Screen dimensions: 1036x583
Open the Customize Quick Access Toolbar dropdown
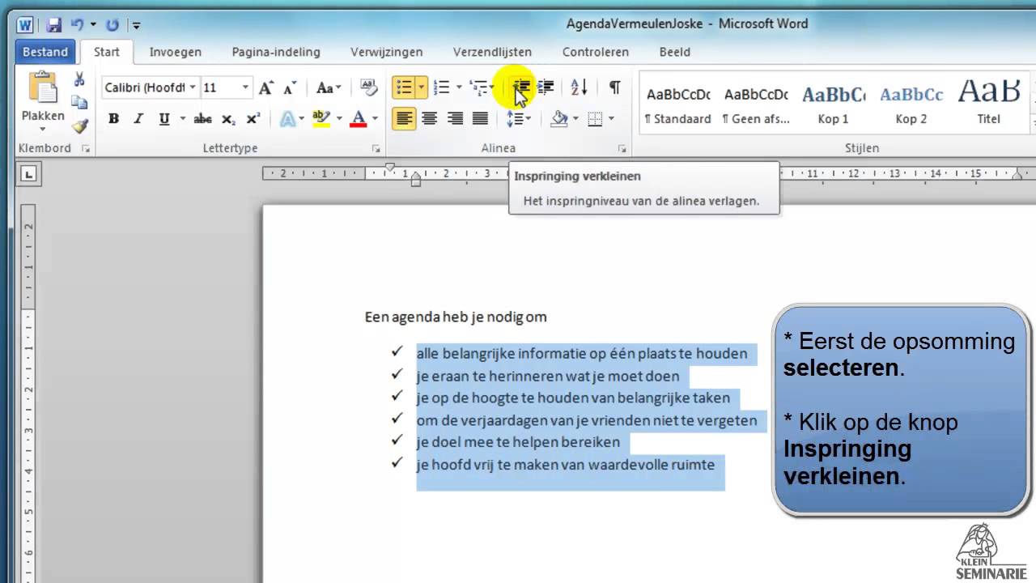pyautogui.click(x=136, y=26)
